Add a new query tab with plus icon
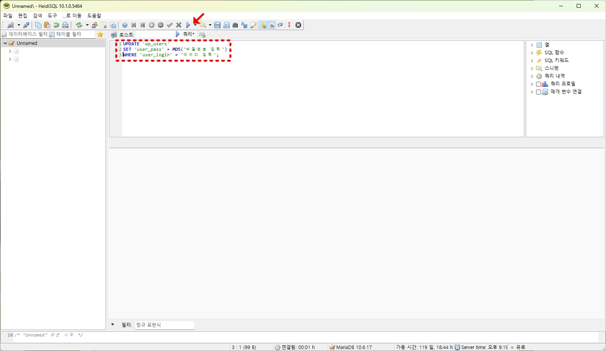 (202, 35)
